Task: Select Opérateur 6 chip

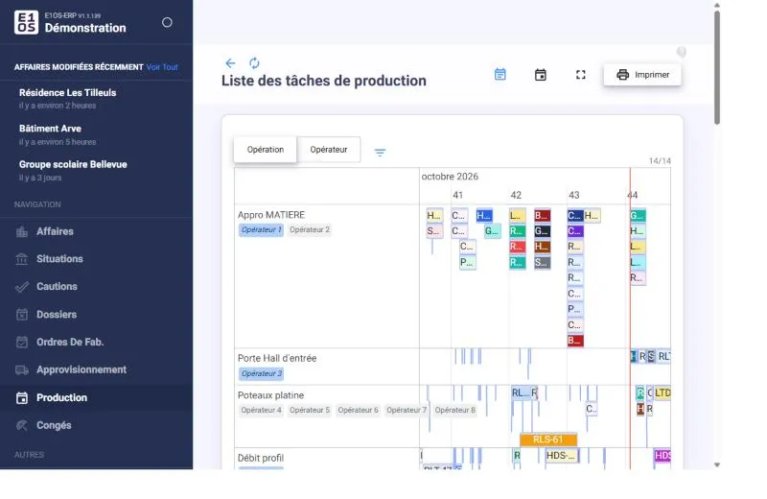Action: coord(358,410)
